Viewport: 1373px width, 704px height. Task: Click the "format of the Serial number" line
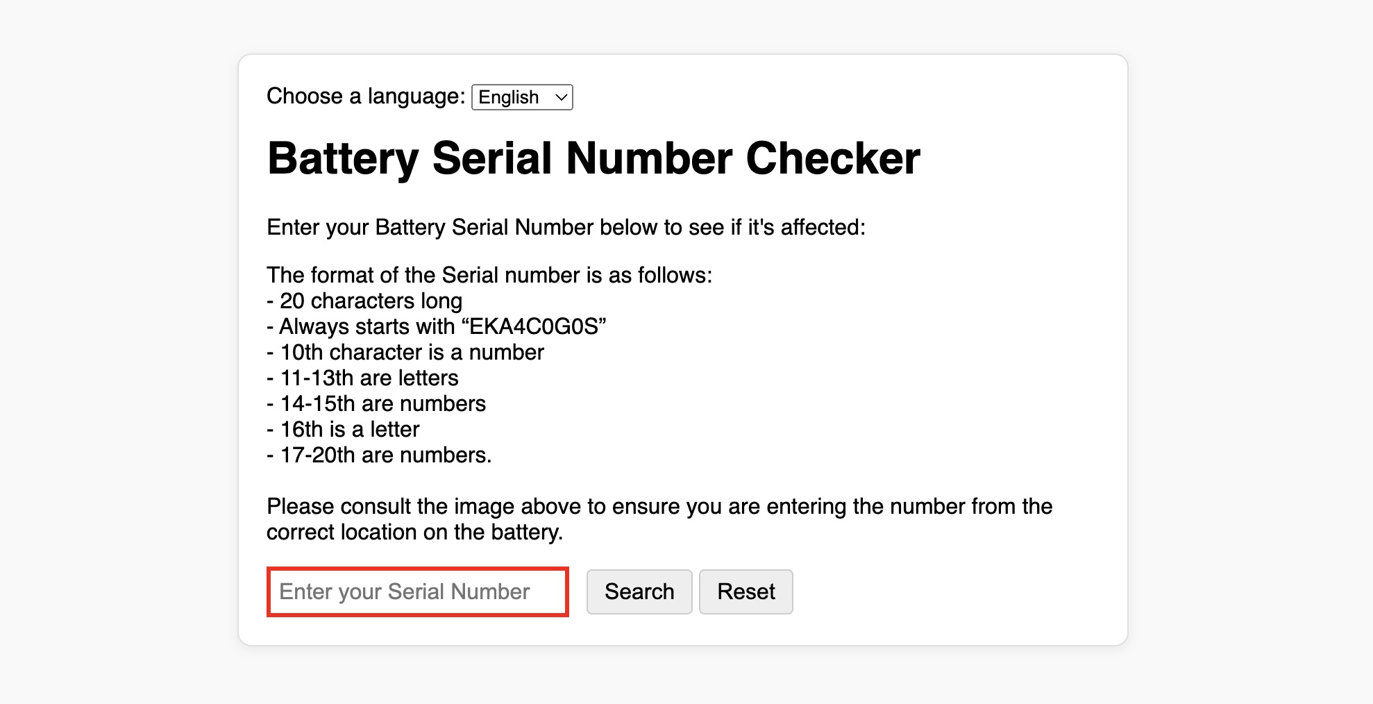point(489,275)
